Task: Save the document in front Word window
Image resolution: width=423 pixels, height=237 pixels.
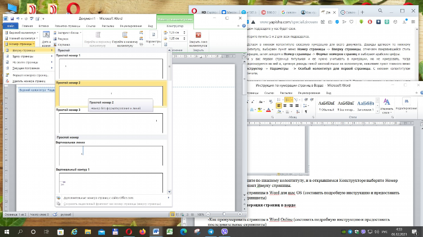Action: point(12,19)
